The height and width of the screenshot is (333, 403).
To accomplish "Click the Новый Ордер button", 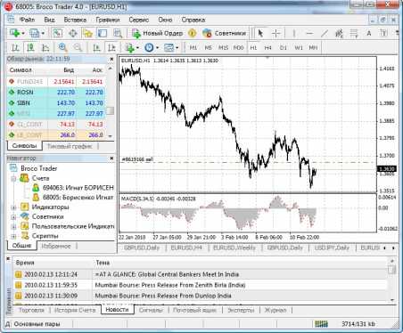I will pos(158,33).
